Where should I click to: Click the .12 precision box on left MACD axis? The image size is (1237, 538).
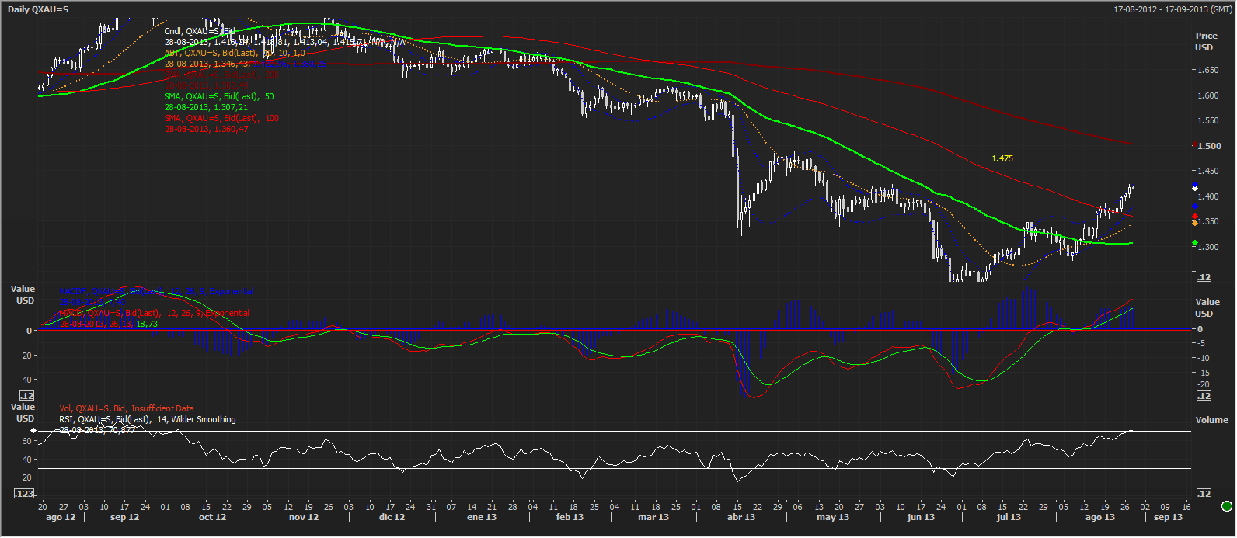coord(26,396)
